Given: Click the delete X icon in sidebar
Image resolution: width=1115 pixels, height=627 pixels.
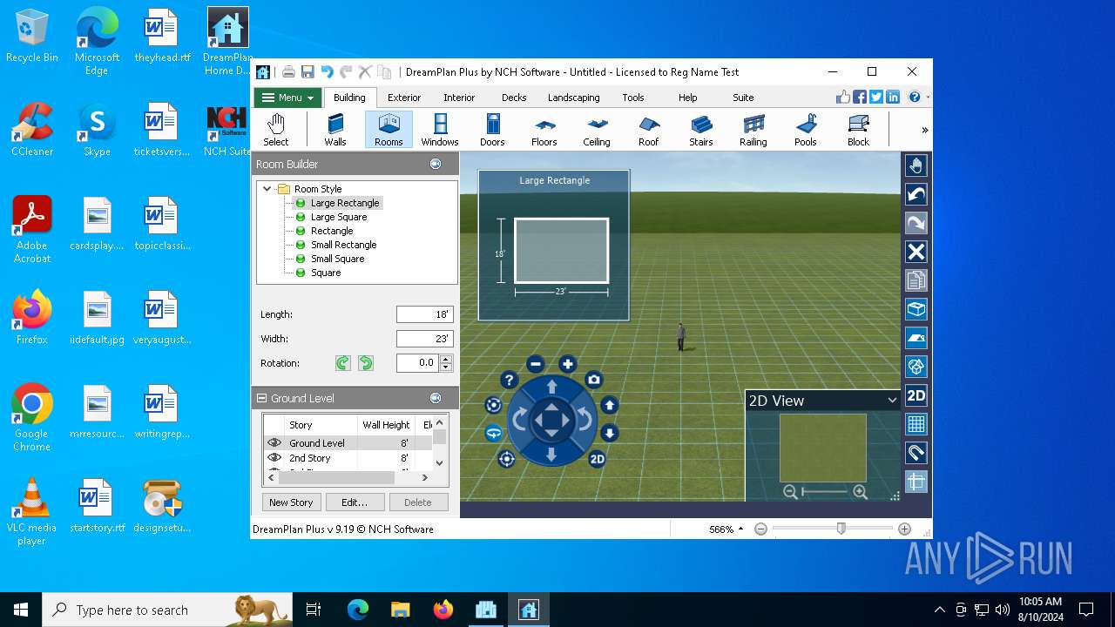Looking at the screenshot, I should [916, 252].
